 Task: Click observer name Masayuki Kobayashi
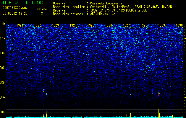click(106, 3)
